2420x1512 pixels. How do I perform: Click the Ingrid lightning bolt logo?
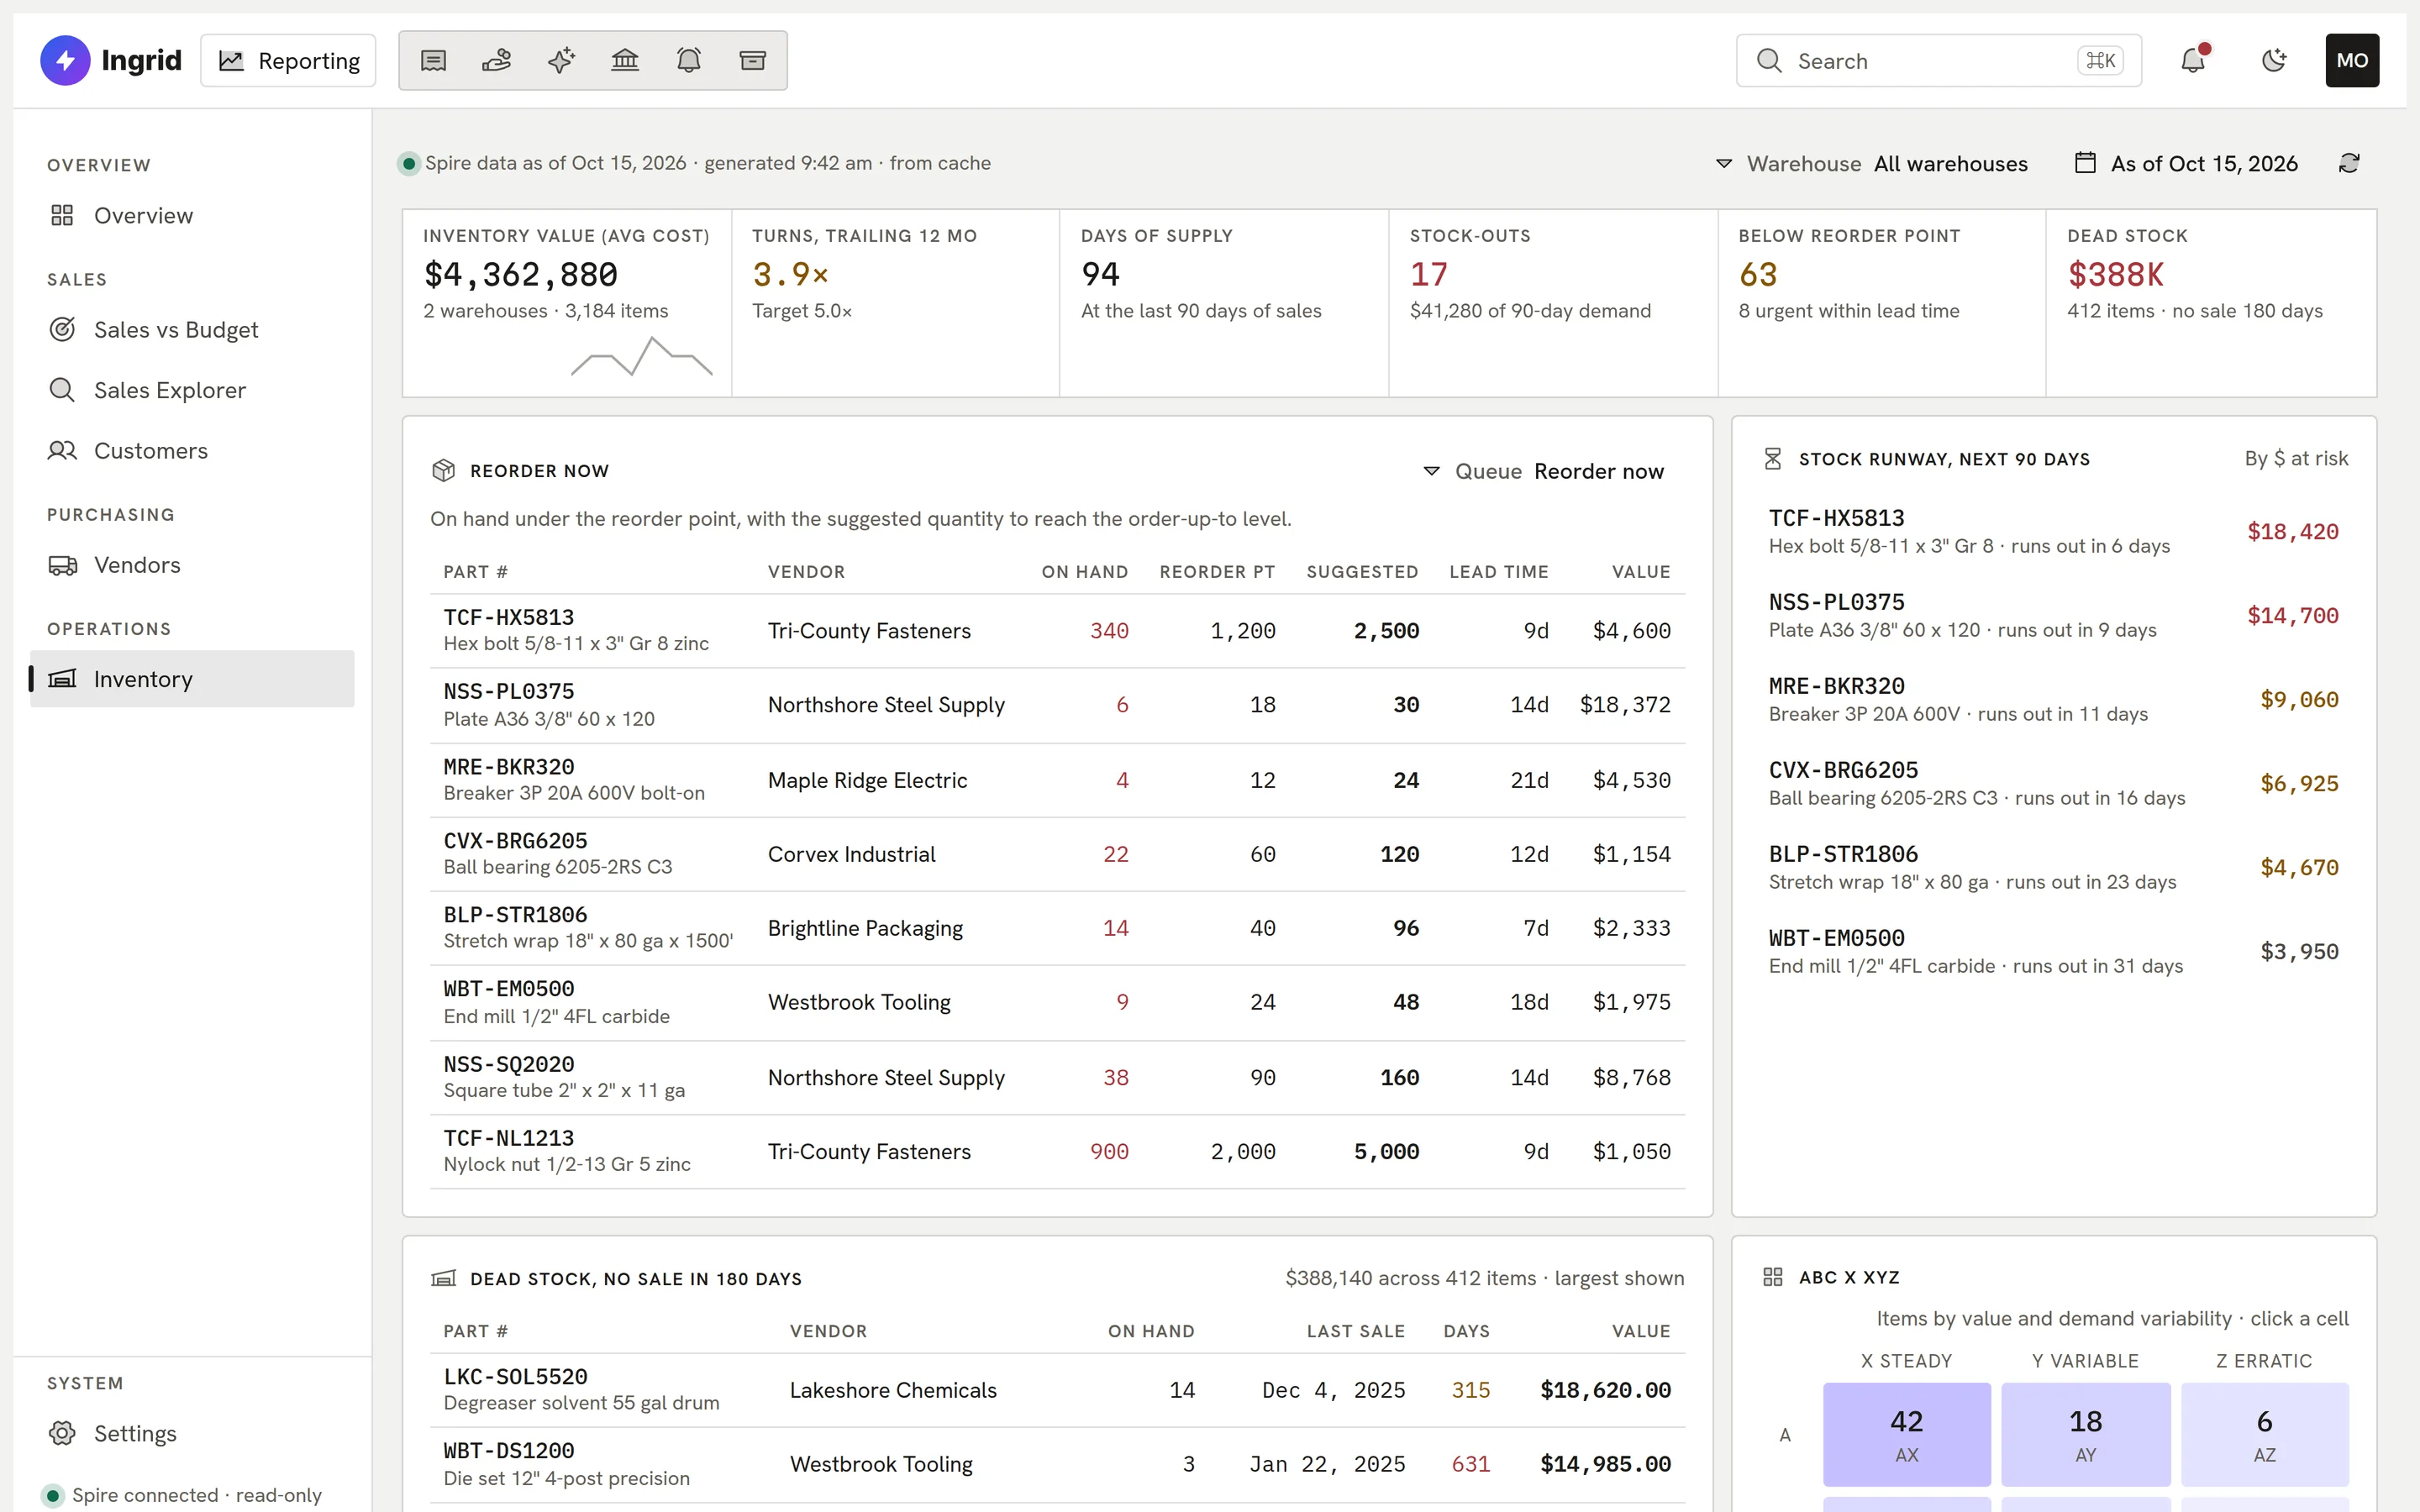[65, 60]
